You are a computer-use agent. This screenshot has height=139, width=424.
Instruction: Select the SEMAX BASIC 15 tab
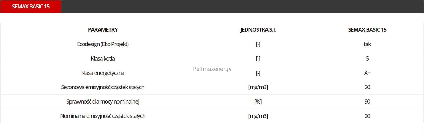pyautogui.click(x=30, y=7)
